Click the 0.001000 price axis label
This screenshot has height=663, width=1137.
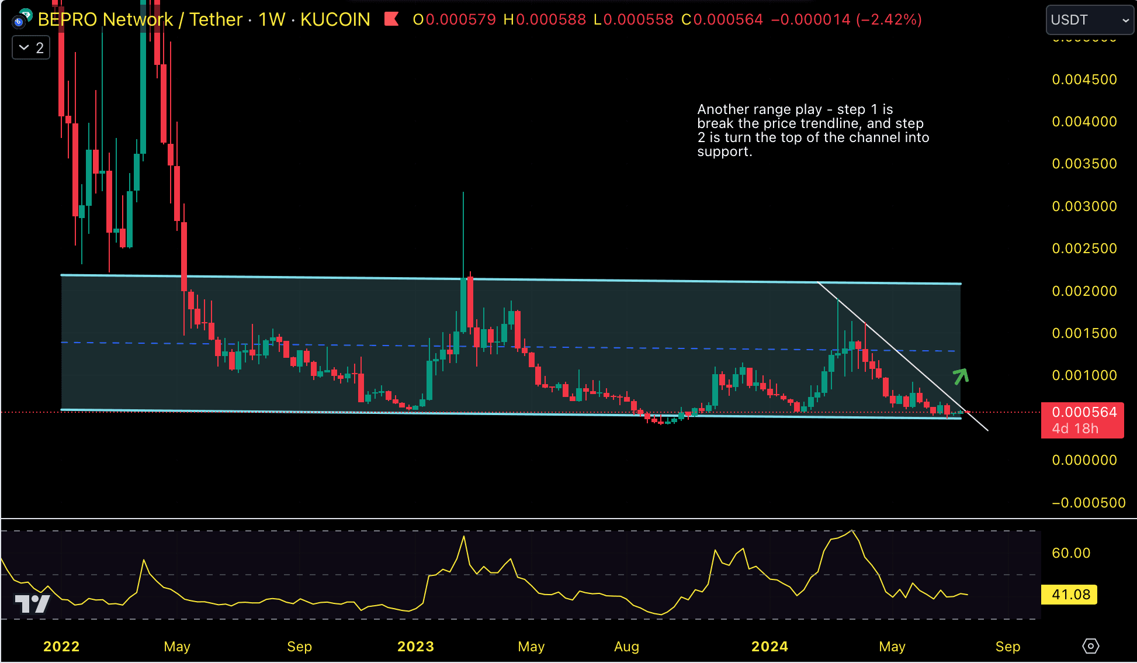tap(1084, 375)
